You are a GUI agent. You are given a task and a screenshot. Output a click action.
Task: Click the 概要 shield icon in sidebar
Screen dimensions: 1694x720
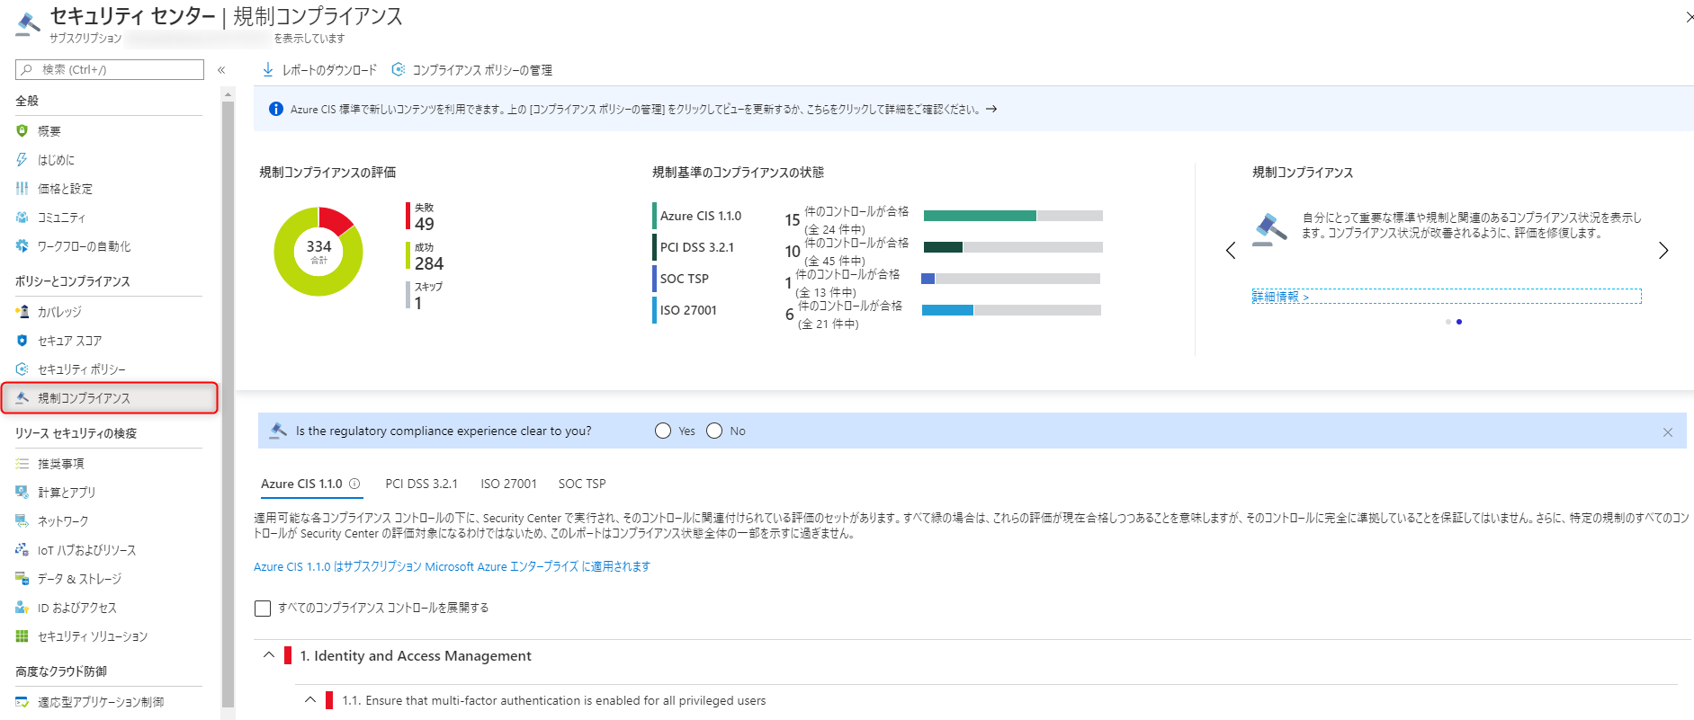click(x=22, y=130)
